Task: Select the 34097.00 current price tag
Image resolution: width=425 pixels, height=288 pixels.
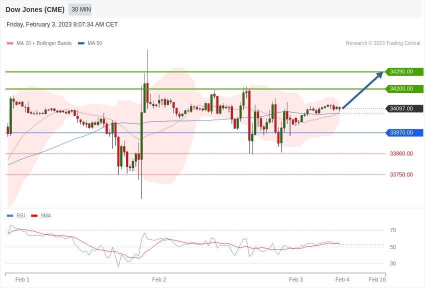Action: [404, 108]
